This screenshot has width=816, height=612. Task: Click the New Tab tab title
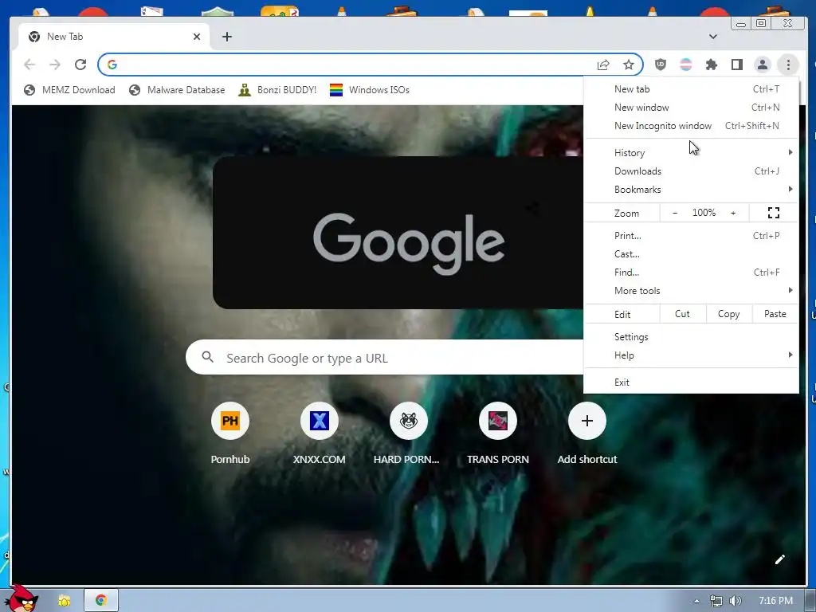point(65,37)
